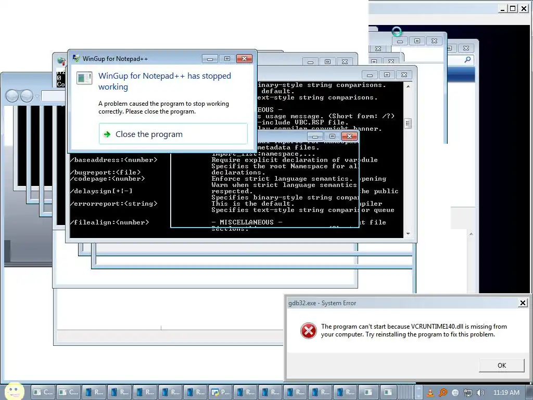The height and width of the screenshot is (400, 533).
Task: Click the 11:19 AM taskbar clock
Action: pyautogui.click(x=506, y=393)
